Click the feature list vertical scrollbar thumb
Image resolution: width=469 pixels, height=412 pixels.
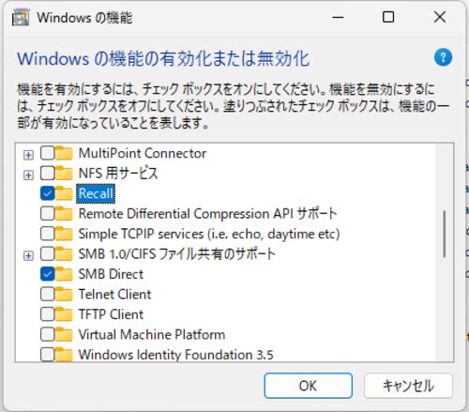click(445, 234)
